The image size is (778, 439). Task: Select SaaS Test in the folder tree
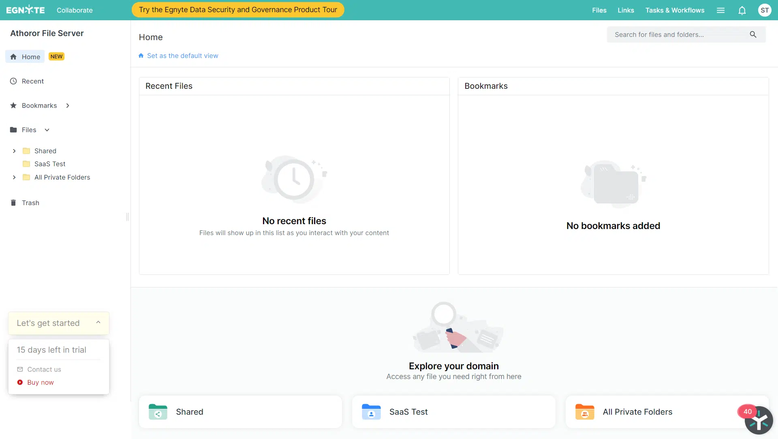(50, 164)
